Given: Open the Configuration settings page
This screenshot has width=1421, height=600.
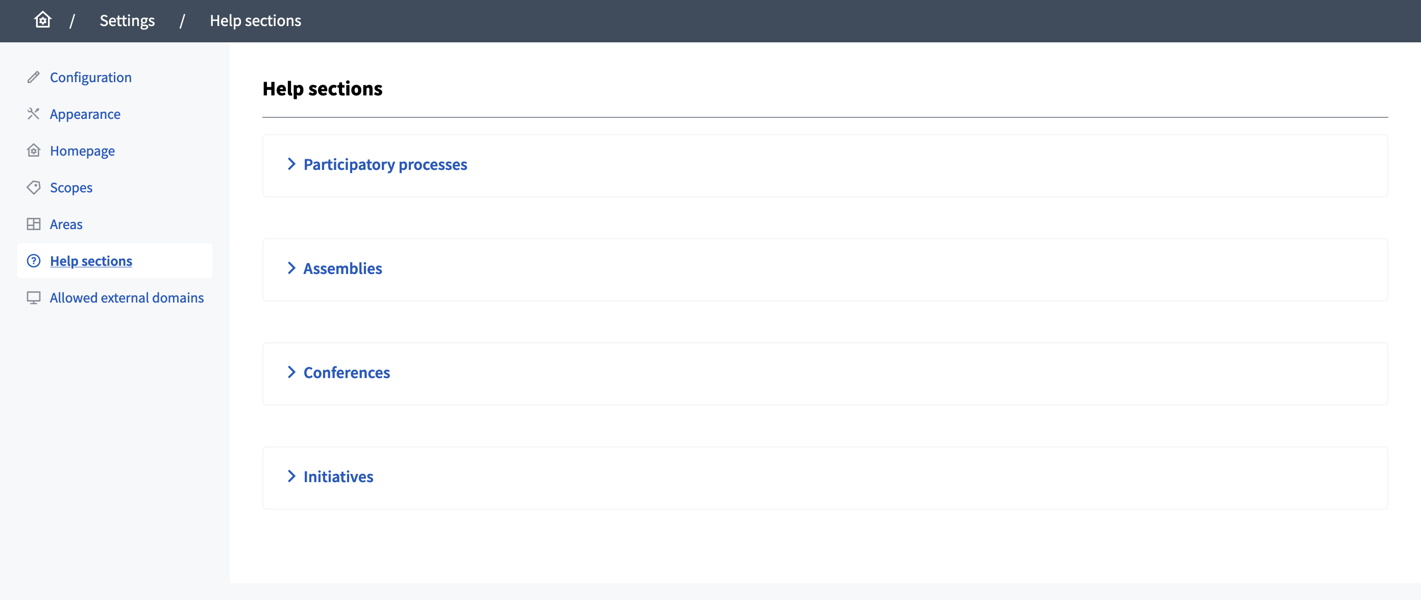Looking at the screenshot, I should coord(90,77).
